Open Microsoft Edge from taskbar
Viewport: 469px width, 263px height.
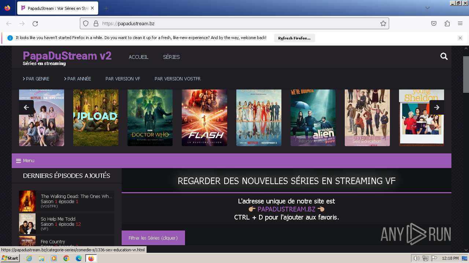(79, 258)
